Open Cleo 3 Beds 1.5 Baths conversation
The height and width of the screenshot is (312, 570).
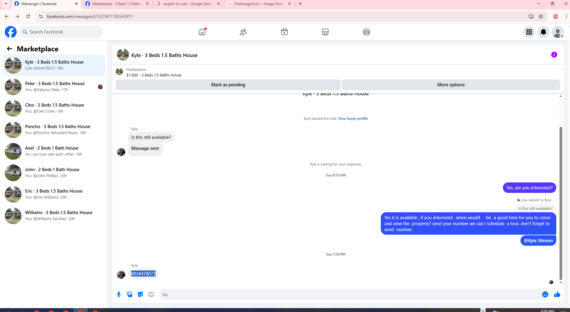[54, 108]
